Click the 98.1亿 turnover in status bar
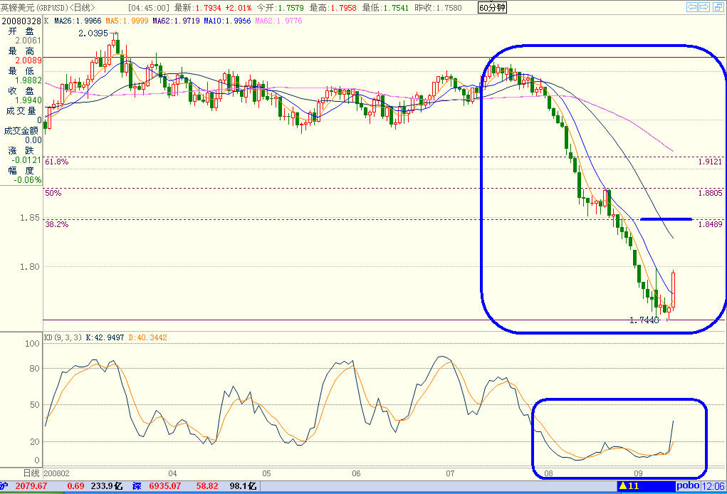This screenshot has width=727, height=494. tap(243, 485)
